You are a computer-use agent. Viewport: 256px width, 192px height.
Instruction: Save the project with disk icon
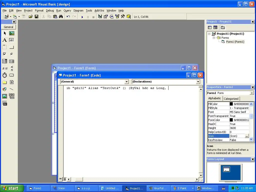point(36,17)
